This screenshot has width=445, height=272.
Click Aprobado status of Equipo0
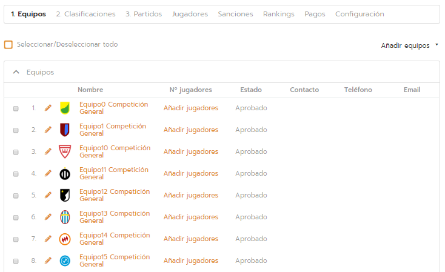[x=251, y=108]
